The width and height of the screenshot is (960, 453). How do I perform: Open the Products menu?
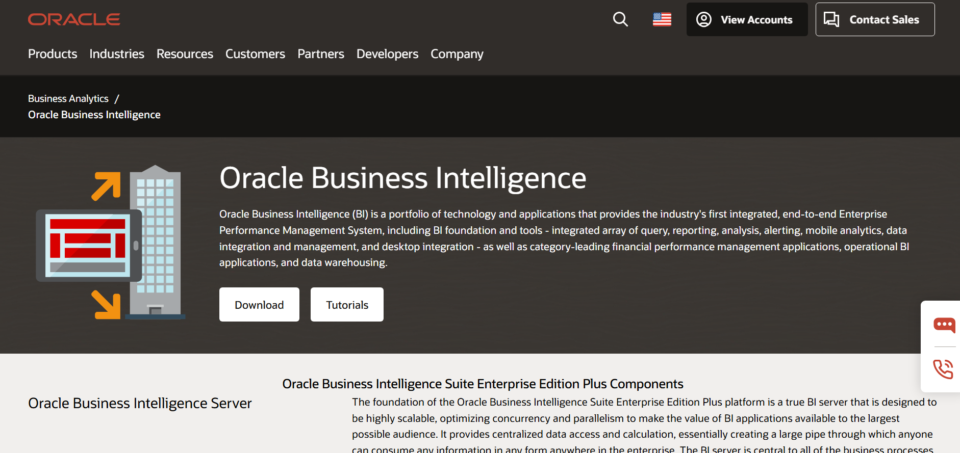click(x=53, y=54)
